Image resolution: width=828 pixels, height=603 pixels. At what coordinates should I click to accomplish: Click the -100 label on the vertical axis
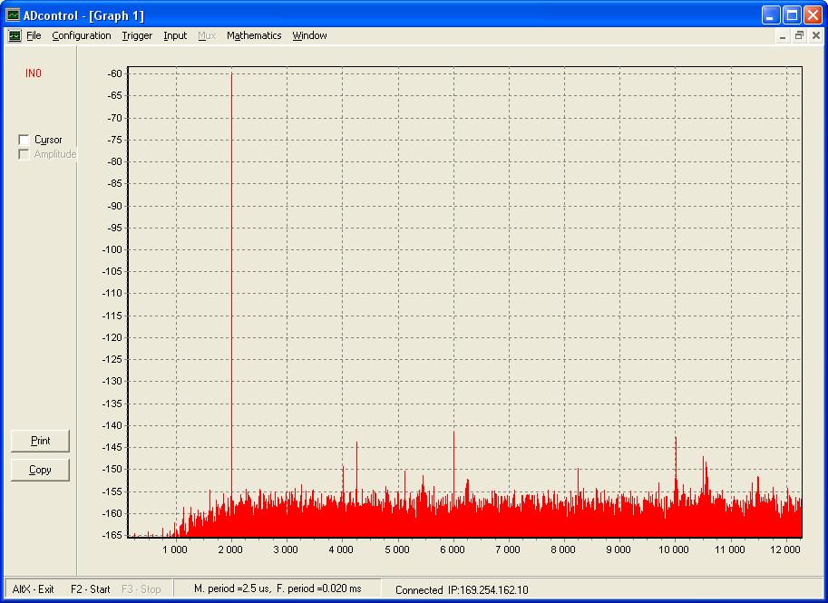pos(112,249)
